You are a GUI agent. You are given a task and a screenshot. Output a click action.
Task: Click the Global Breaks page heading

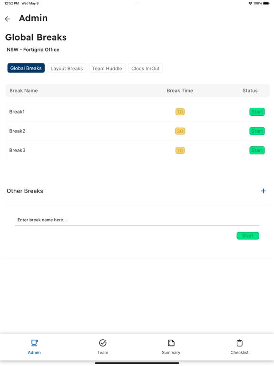[x=36, y=37]
